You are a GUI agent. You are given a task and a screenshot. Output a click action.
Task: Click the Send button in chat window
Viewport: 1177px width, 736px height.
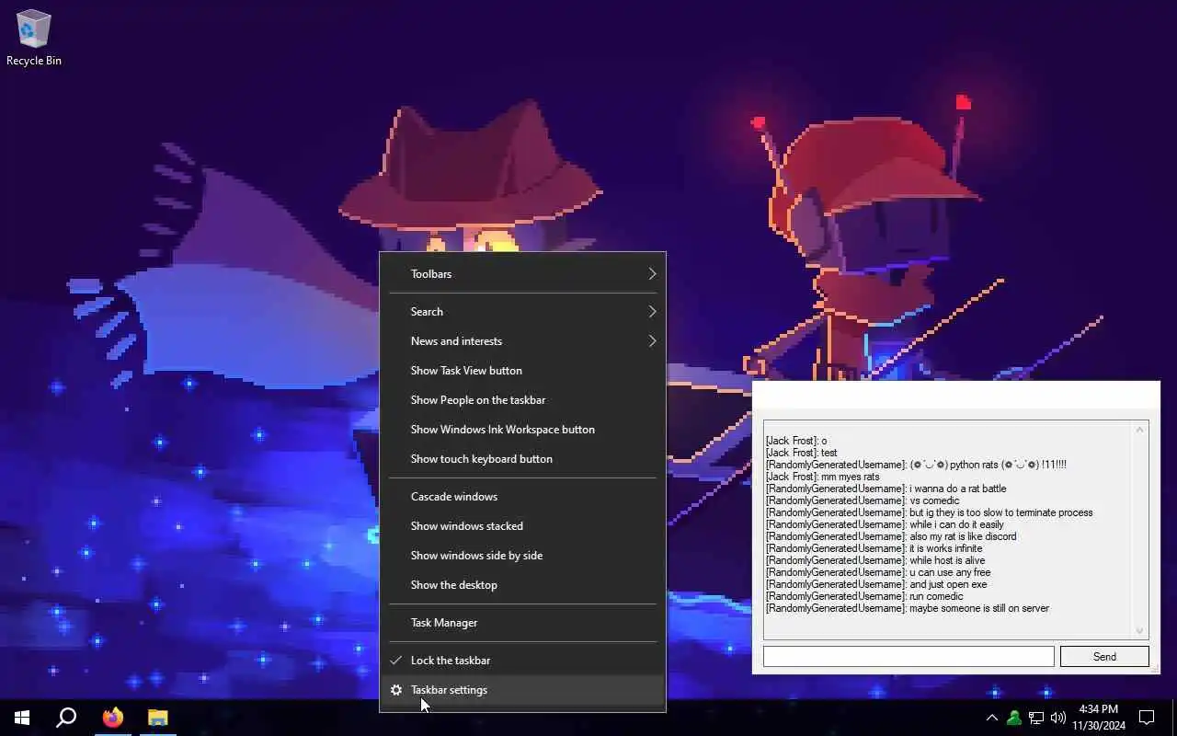pyautogui.click(x=1104, y=657)
